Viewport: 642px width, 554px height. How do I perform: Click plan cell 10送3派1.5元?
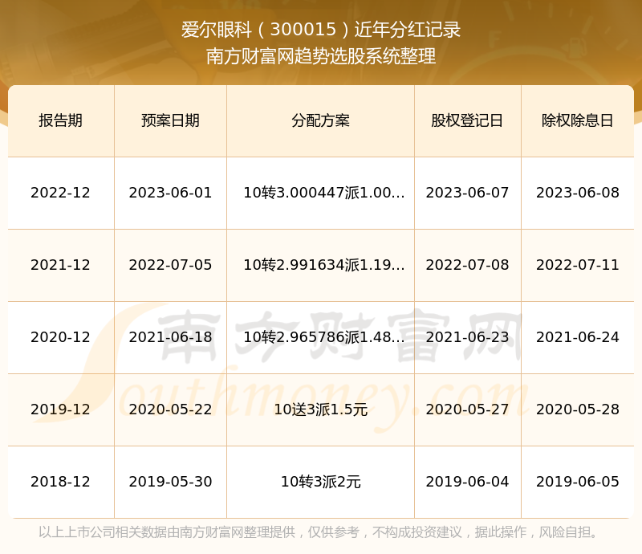pos(320,409)
